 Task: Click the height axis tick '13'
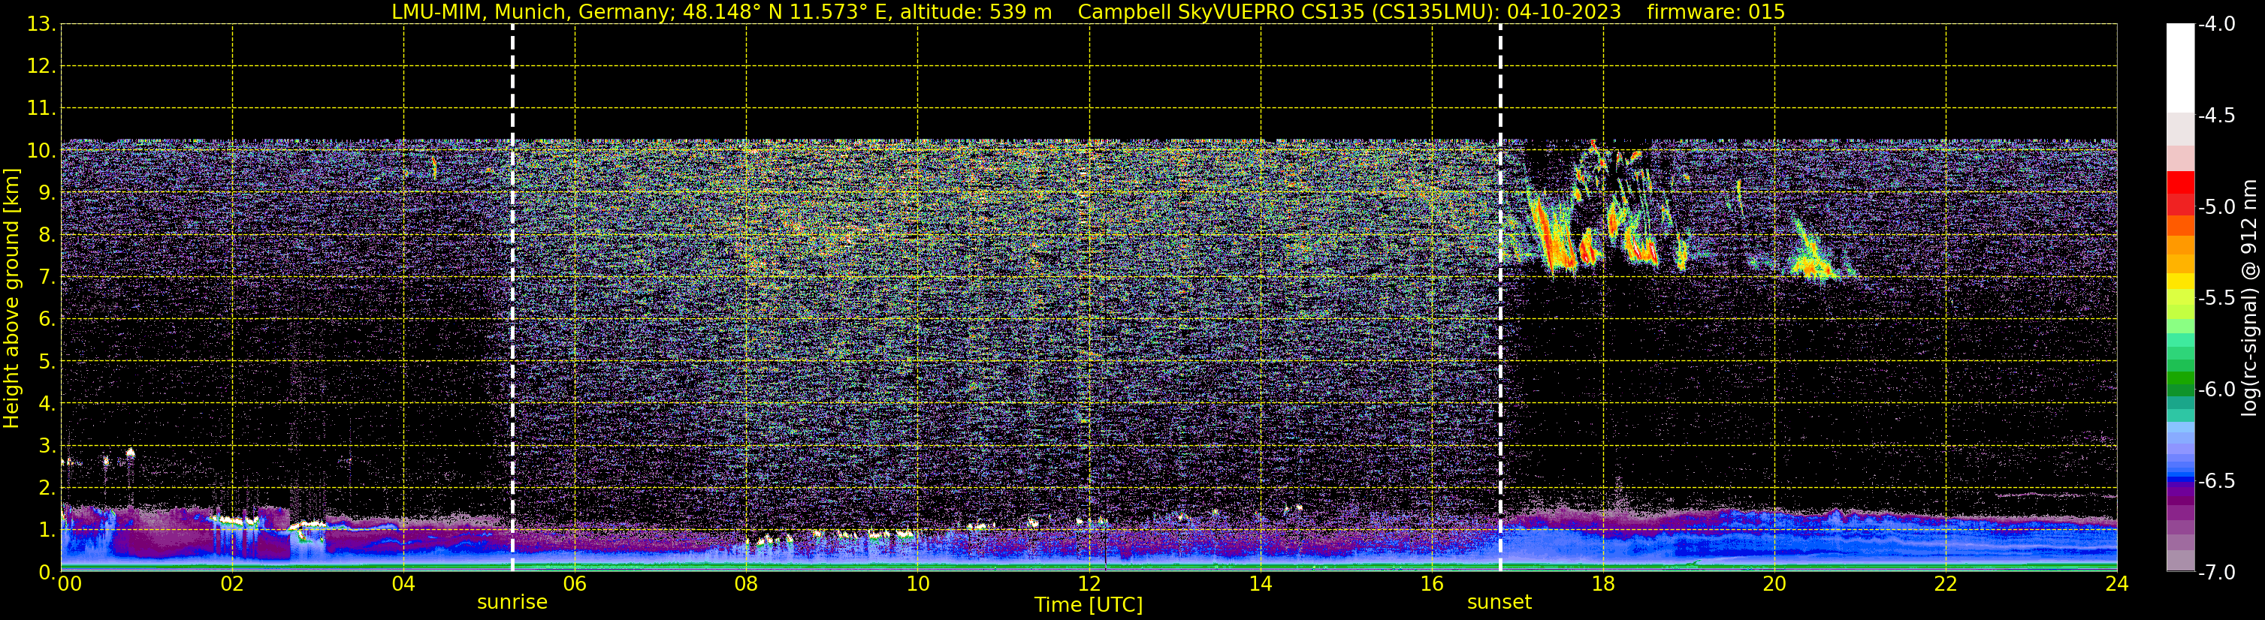coord(40,25)
